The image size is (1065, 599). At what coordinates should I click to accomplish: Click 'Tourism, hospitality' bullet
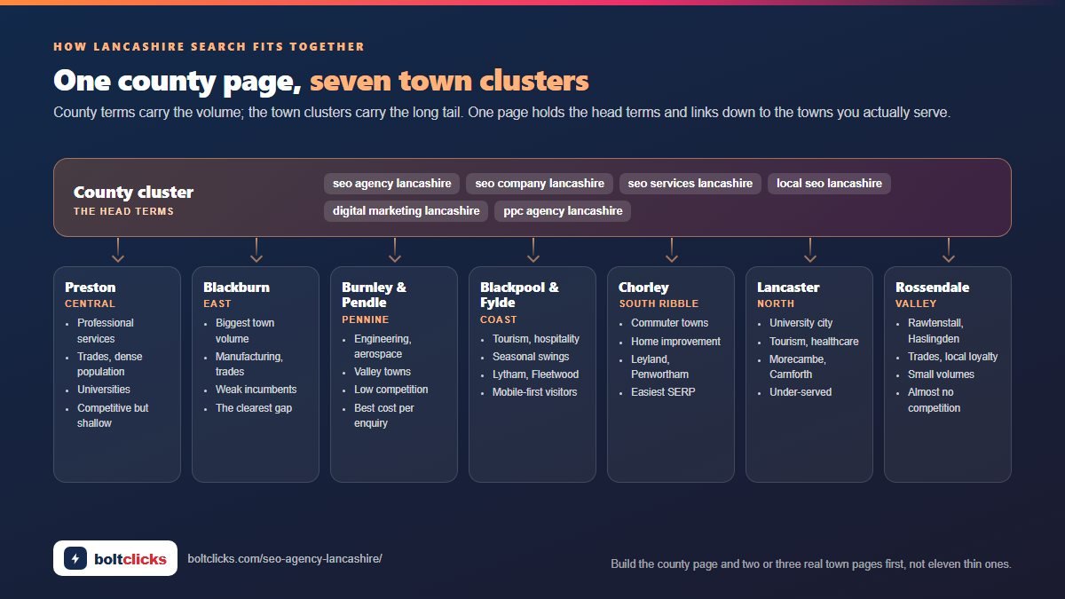point(536,339)
